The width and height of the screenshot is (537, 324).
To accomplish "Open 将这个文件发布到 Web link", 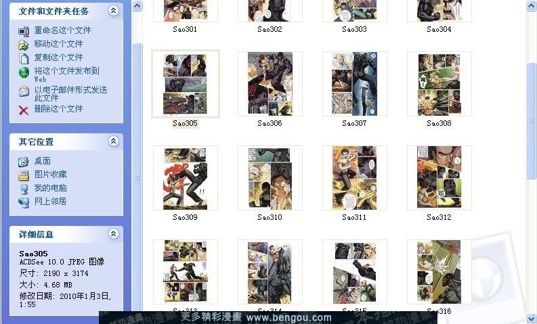I will coord(67,74).
